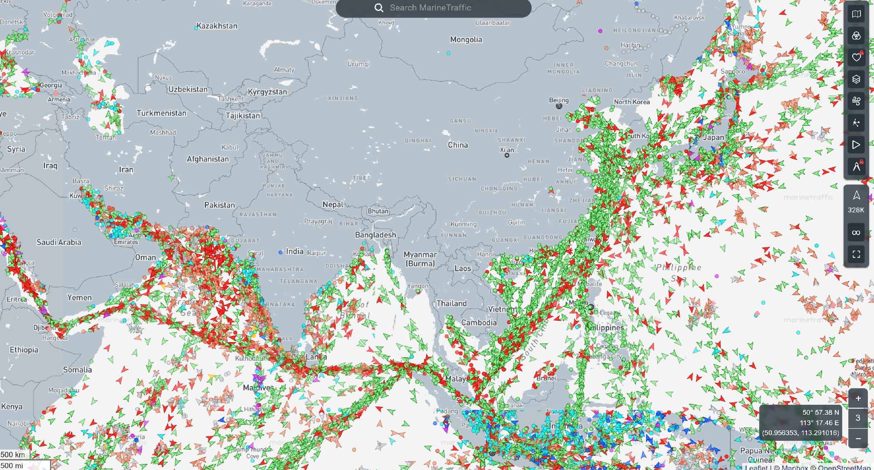Image resolution: width=874 pixels, height=470 pixels.
Task: Enter fullscreen map mode
Action: (x=856, y=254)
